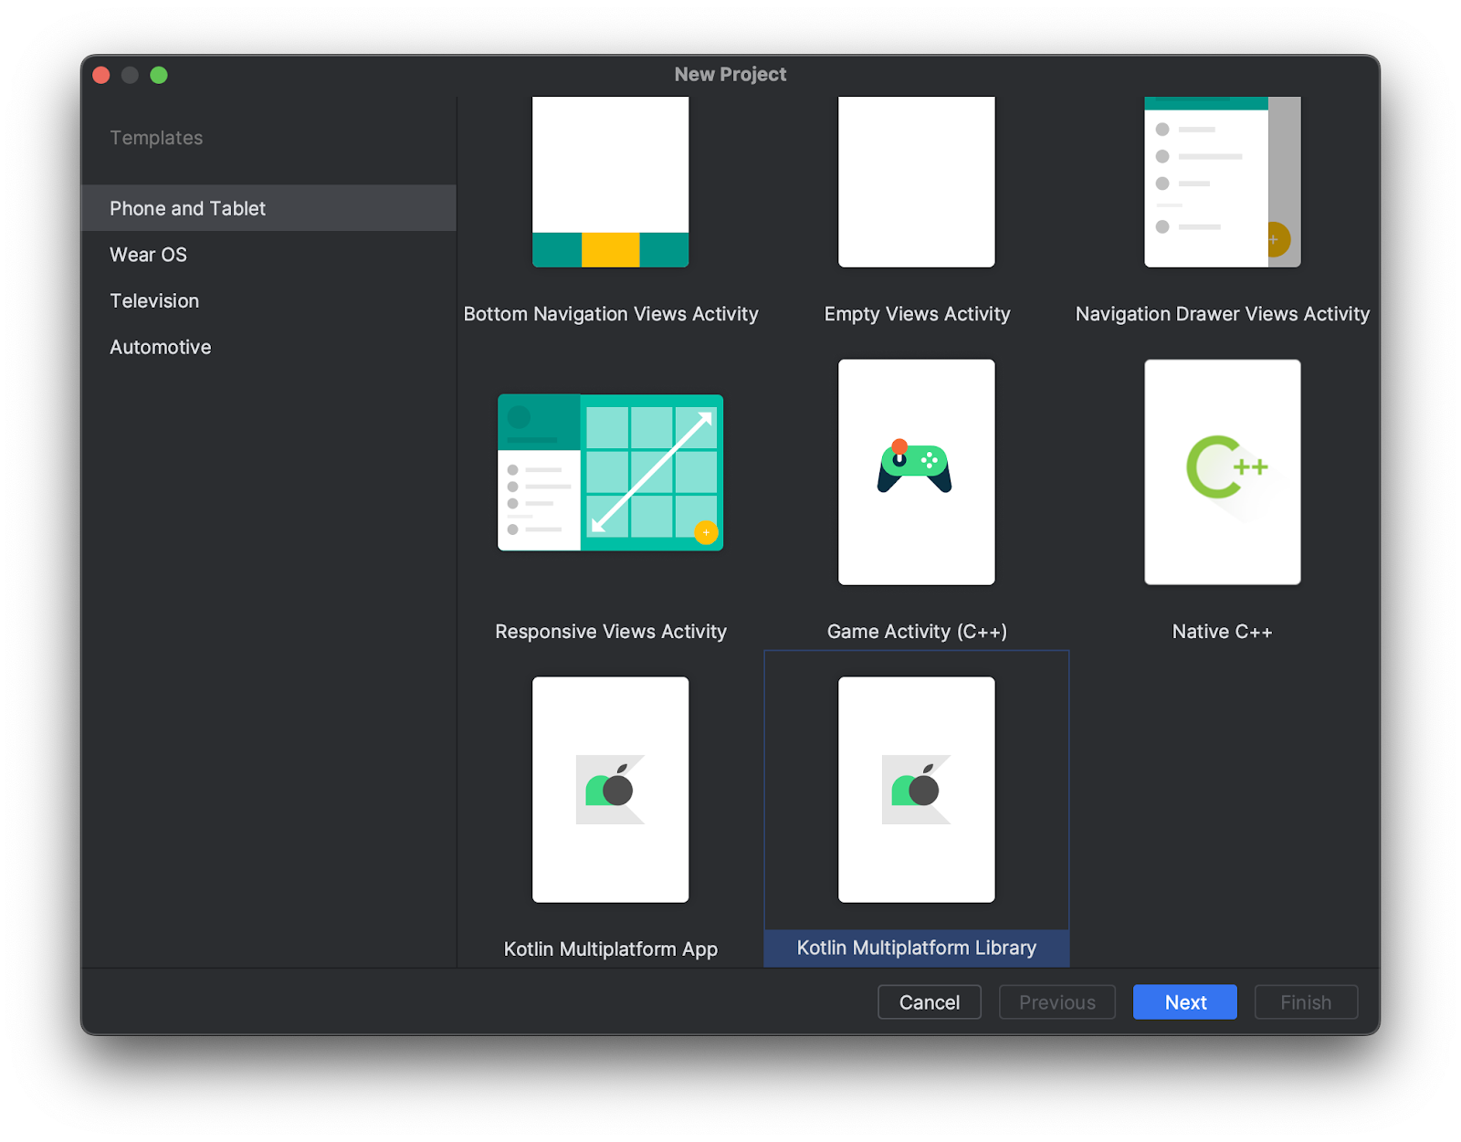Viewport: 1461px width, 1142px height.
Task: Close the New Project window with the red button
Action: 101,75
